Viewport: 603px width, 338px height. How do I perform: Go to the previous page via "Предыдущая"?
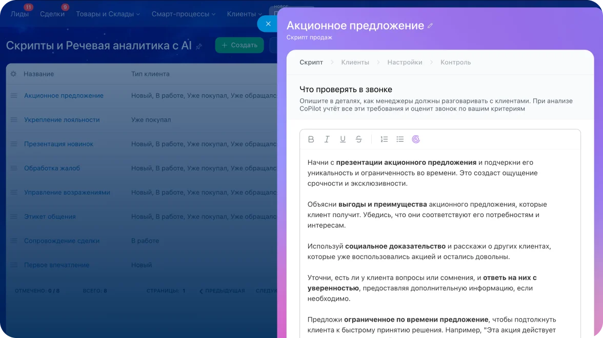click(224, 290)
